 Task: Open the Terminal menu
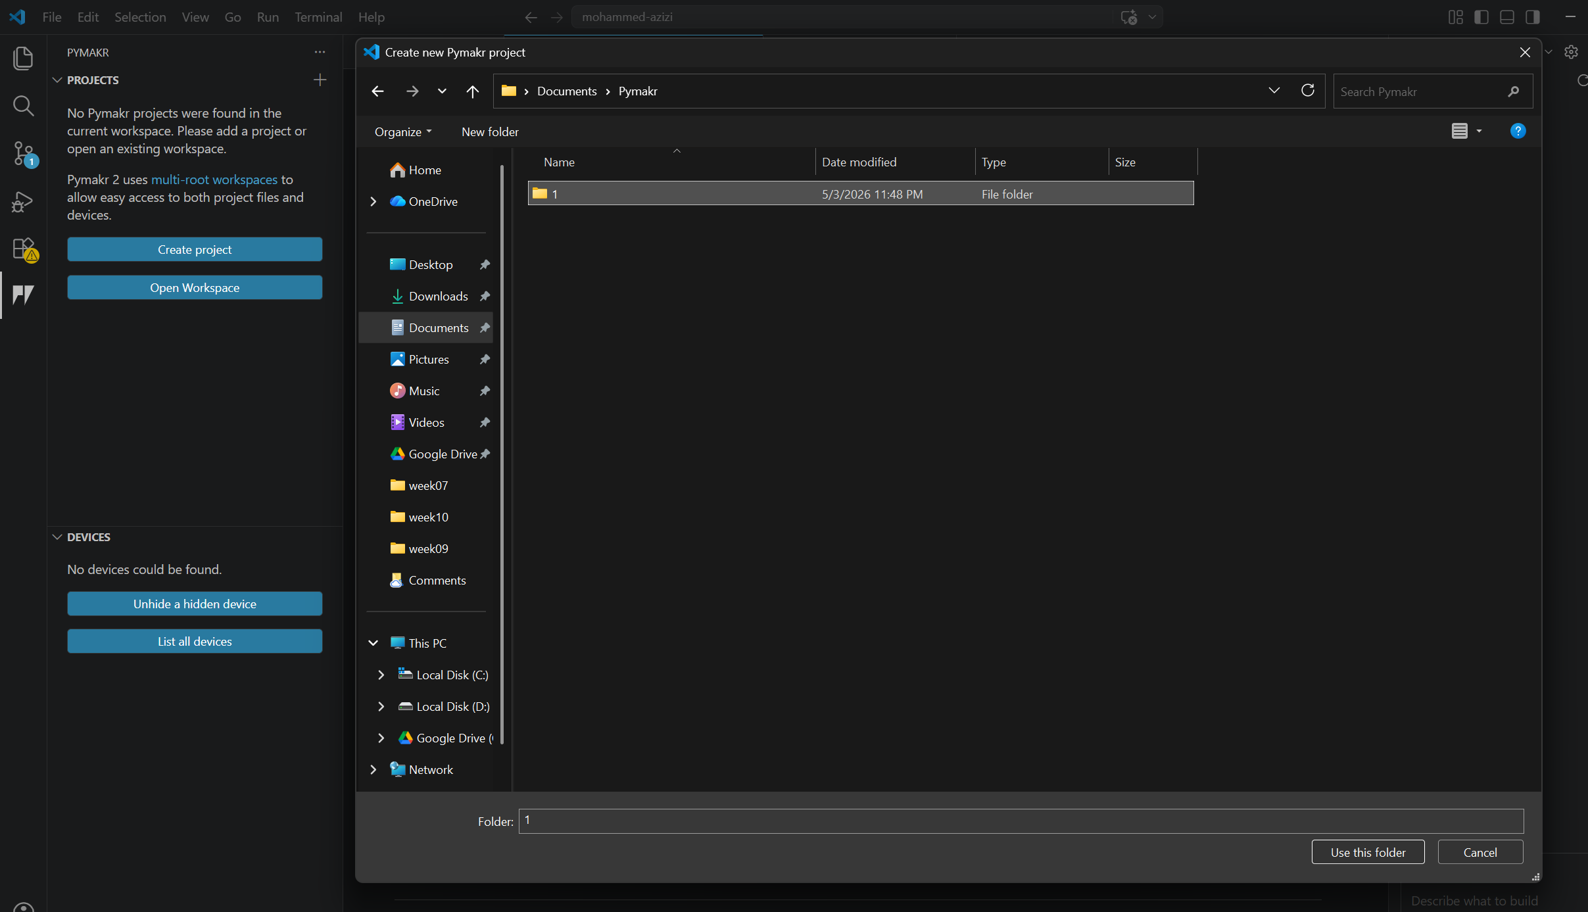(318, 17)
